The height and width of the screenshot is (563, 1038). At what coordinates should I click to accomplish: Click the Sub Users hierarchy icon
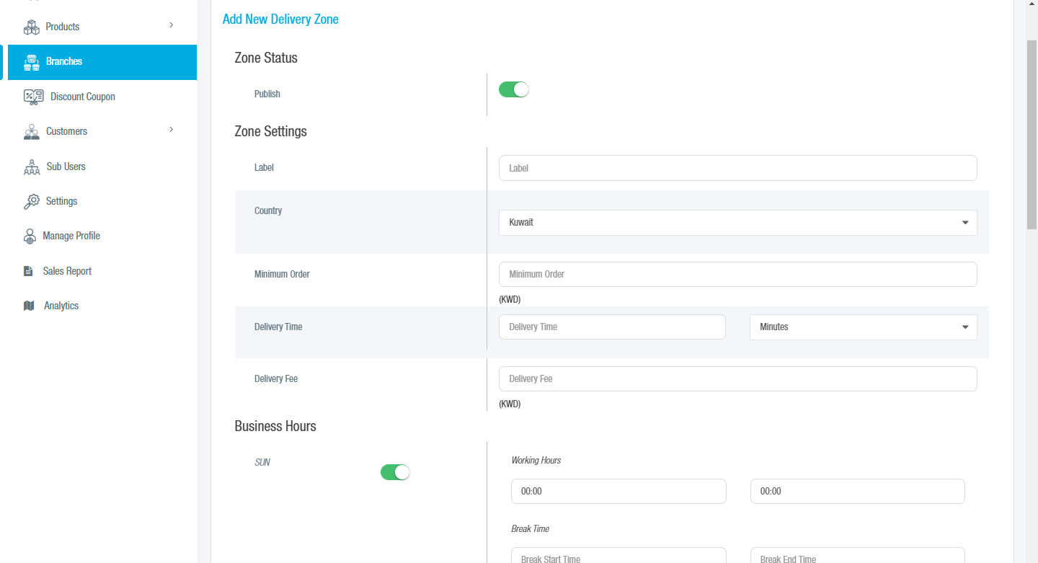[x=32, y=167]
